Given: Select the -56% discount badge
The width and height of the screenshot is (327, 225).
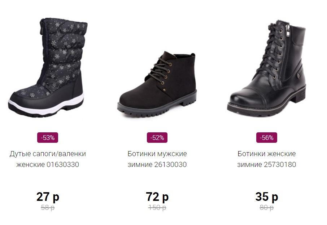Looking at the screenshot, I should pos(267,137).
